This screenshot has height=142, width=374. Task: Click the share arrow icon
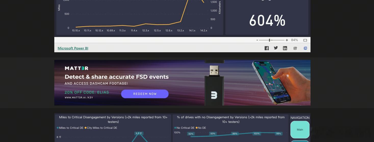[x=295, y=48]
